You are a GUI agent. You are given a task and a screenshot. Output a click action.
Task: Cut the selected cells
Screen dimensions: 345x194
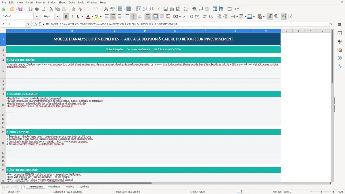click(x=51, y=9)
